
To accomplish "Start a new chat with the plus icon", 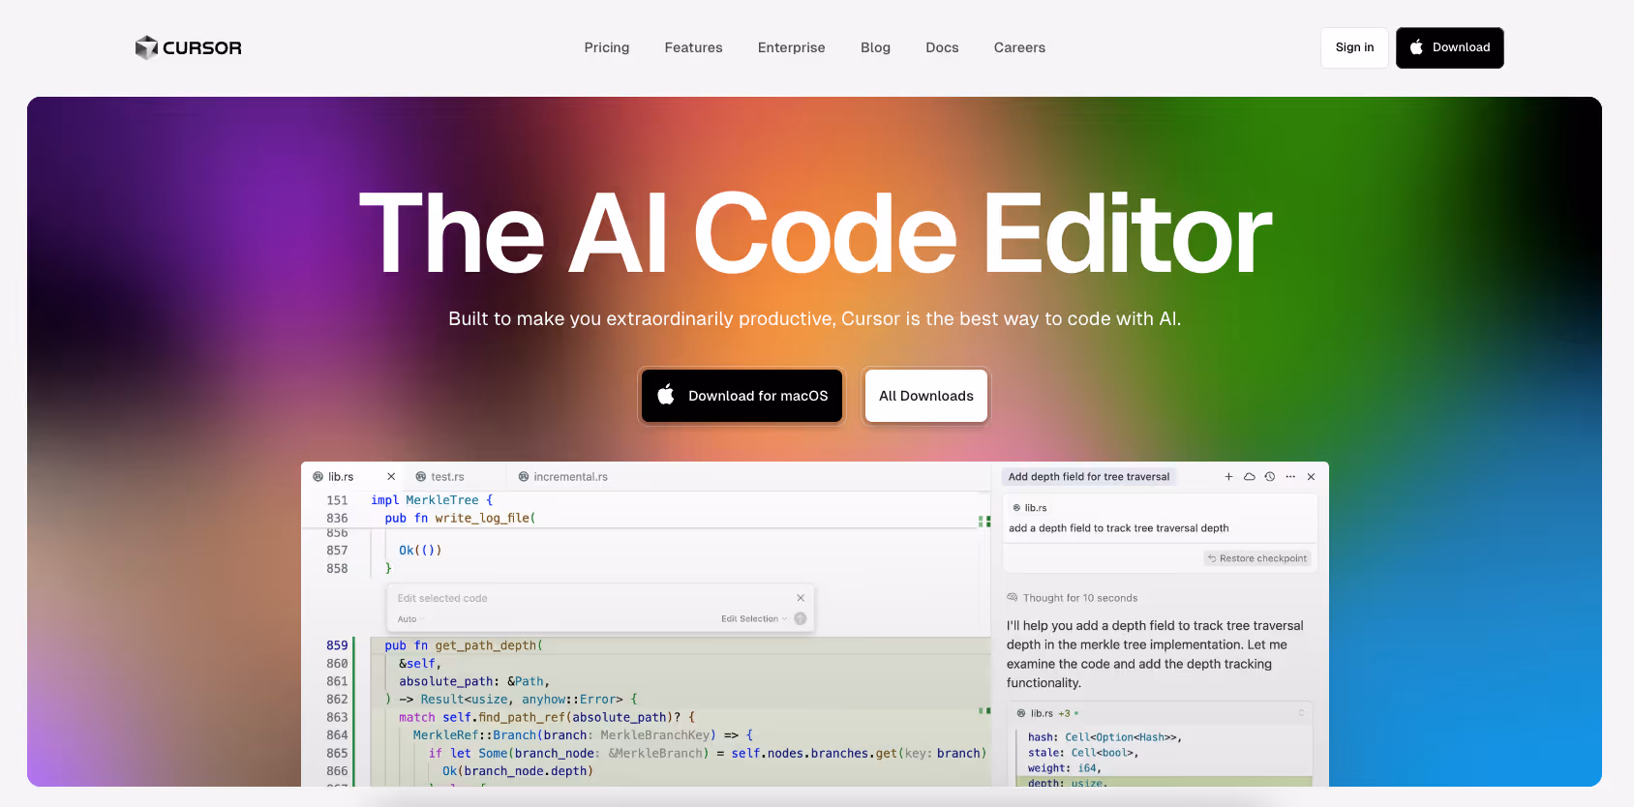I will coord(1228,477).
